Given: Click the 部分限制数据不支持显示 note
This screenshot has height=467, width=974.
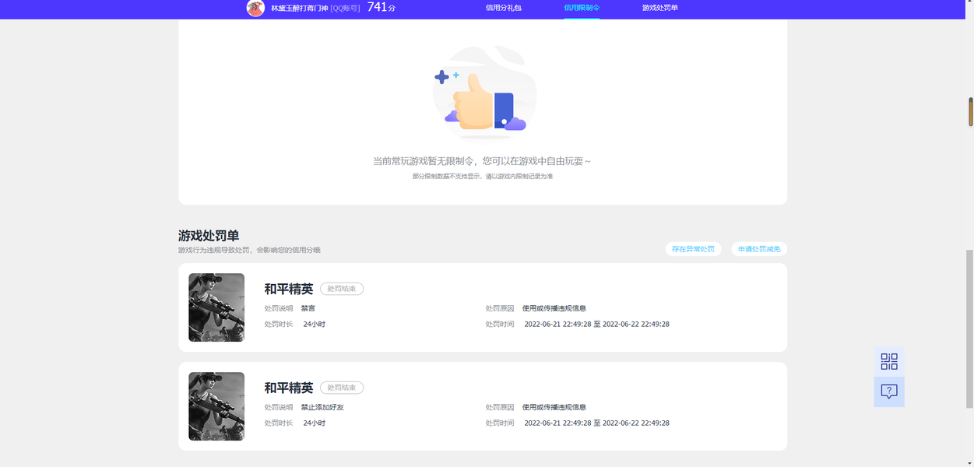Looking at the screenshot, I should point(483,177).
